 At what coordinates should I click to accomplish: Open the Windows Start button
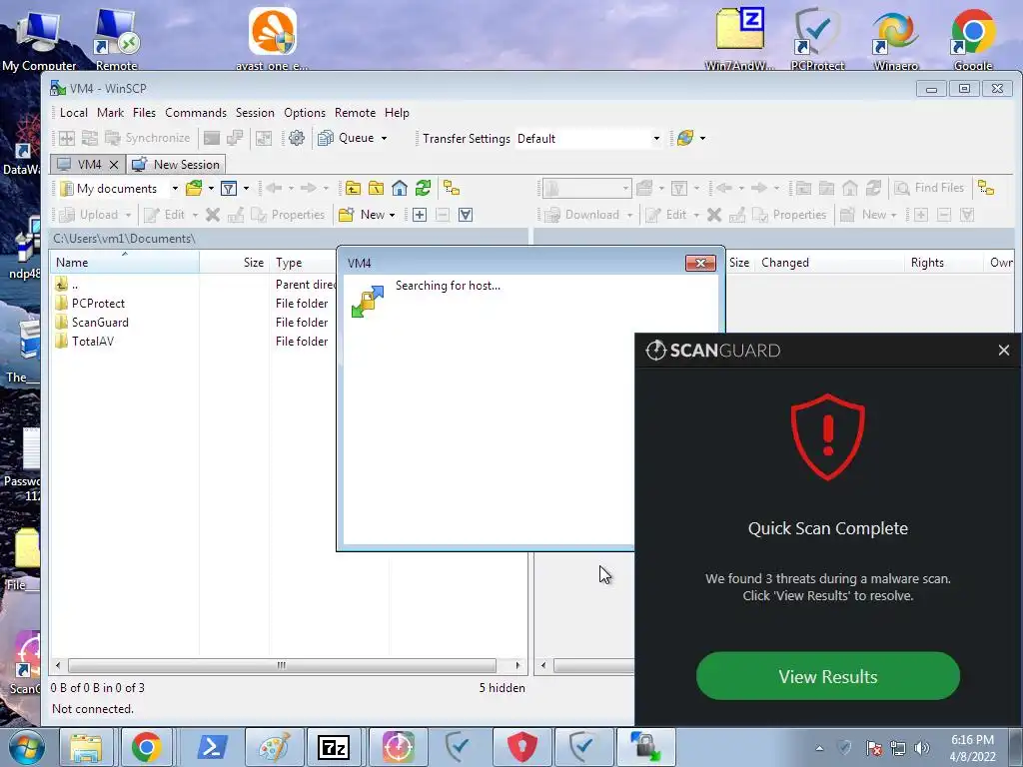click(x=26, y=747)
